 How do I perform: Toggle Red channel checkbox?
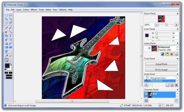click(x=146, y=94)
